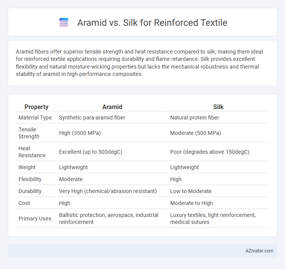Viewport: 285px width, 269px height.
Task: Click 'Natural protein fiber' cell
Action: [x=194, y=118]
